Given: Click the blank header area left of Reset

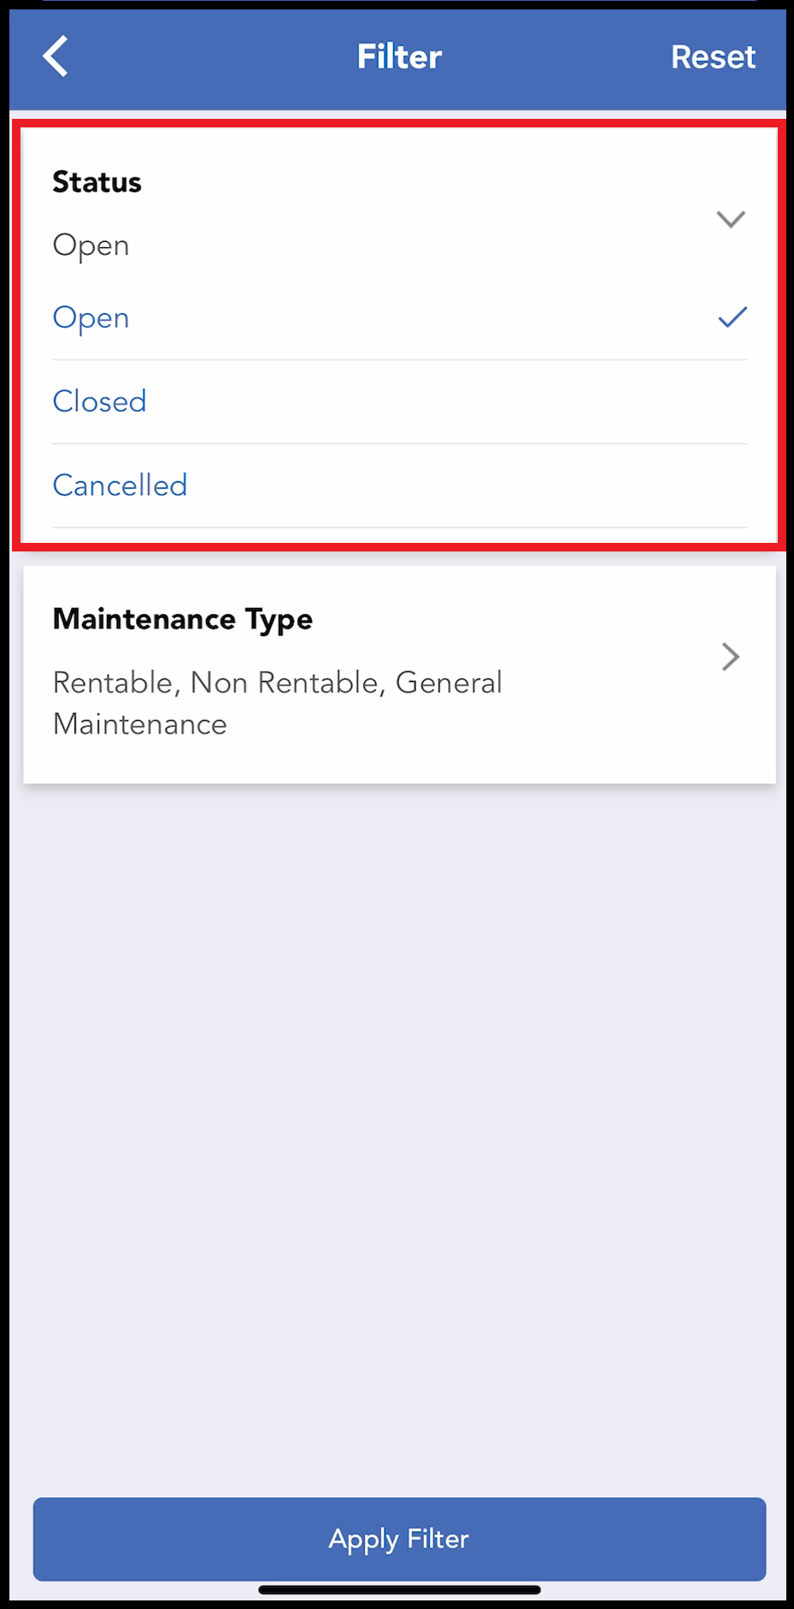Looking at the screenshot, I should pyautogui.click(x=556, y=57).
